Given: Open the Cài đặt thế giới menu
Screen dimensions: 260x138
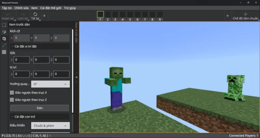Looking at the screenshot, I should [51, 8].
